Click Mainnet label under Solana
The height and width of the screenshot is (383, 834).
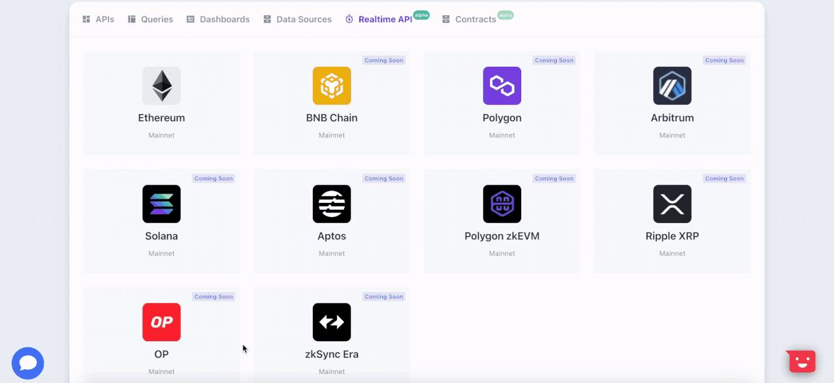tap(161, 254)
